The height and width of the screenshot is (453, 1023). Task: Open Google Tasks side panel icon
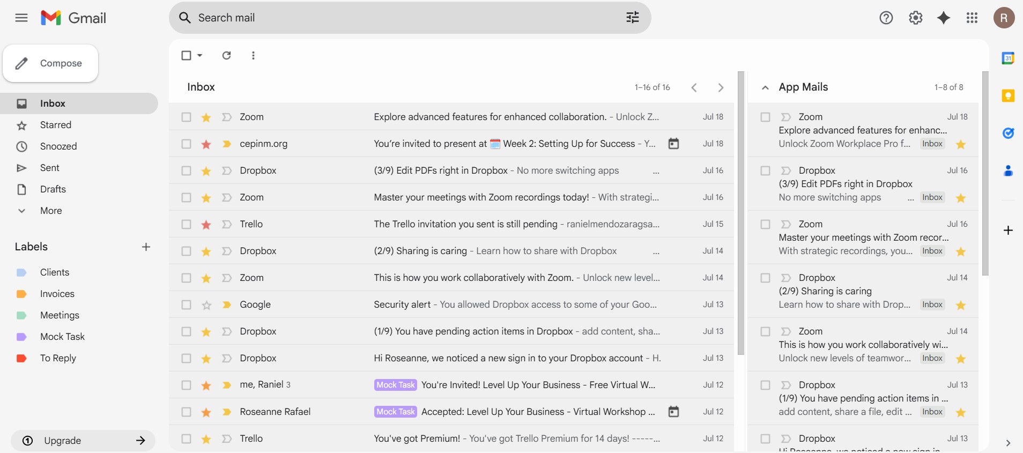[x=1008, y=133]
